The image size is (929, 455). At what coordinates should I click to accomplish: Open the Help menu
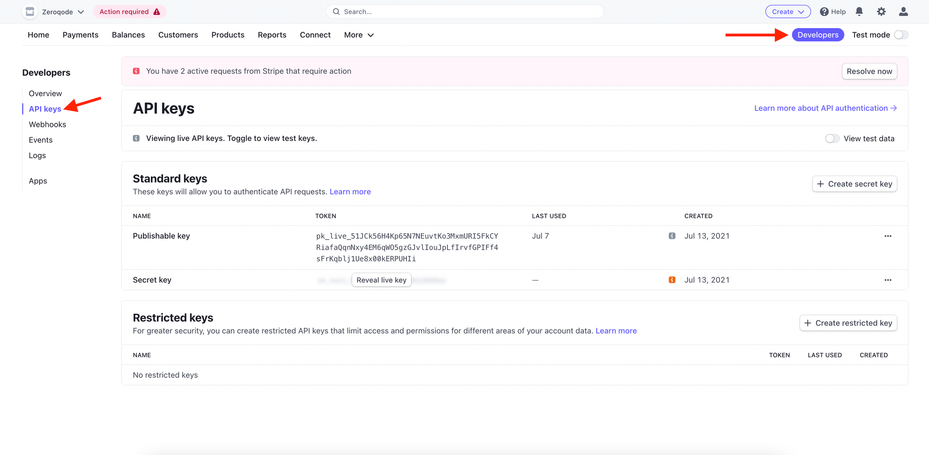coord(833,12)
